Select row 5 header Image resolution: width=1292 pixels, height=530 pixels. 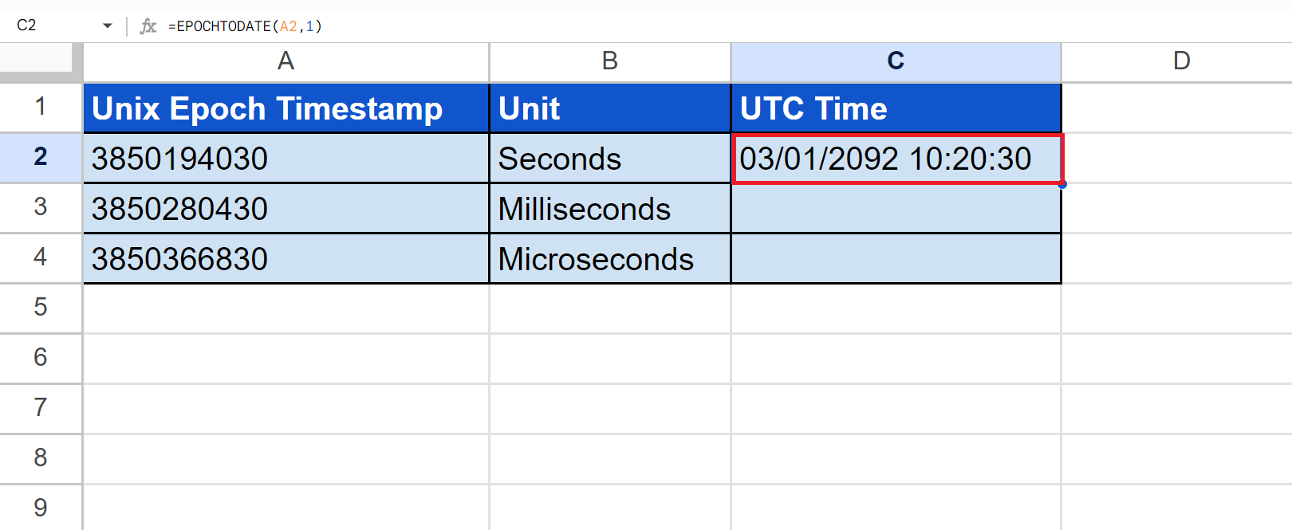41,308
